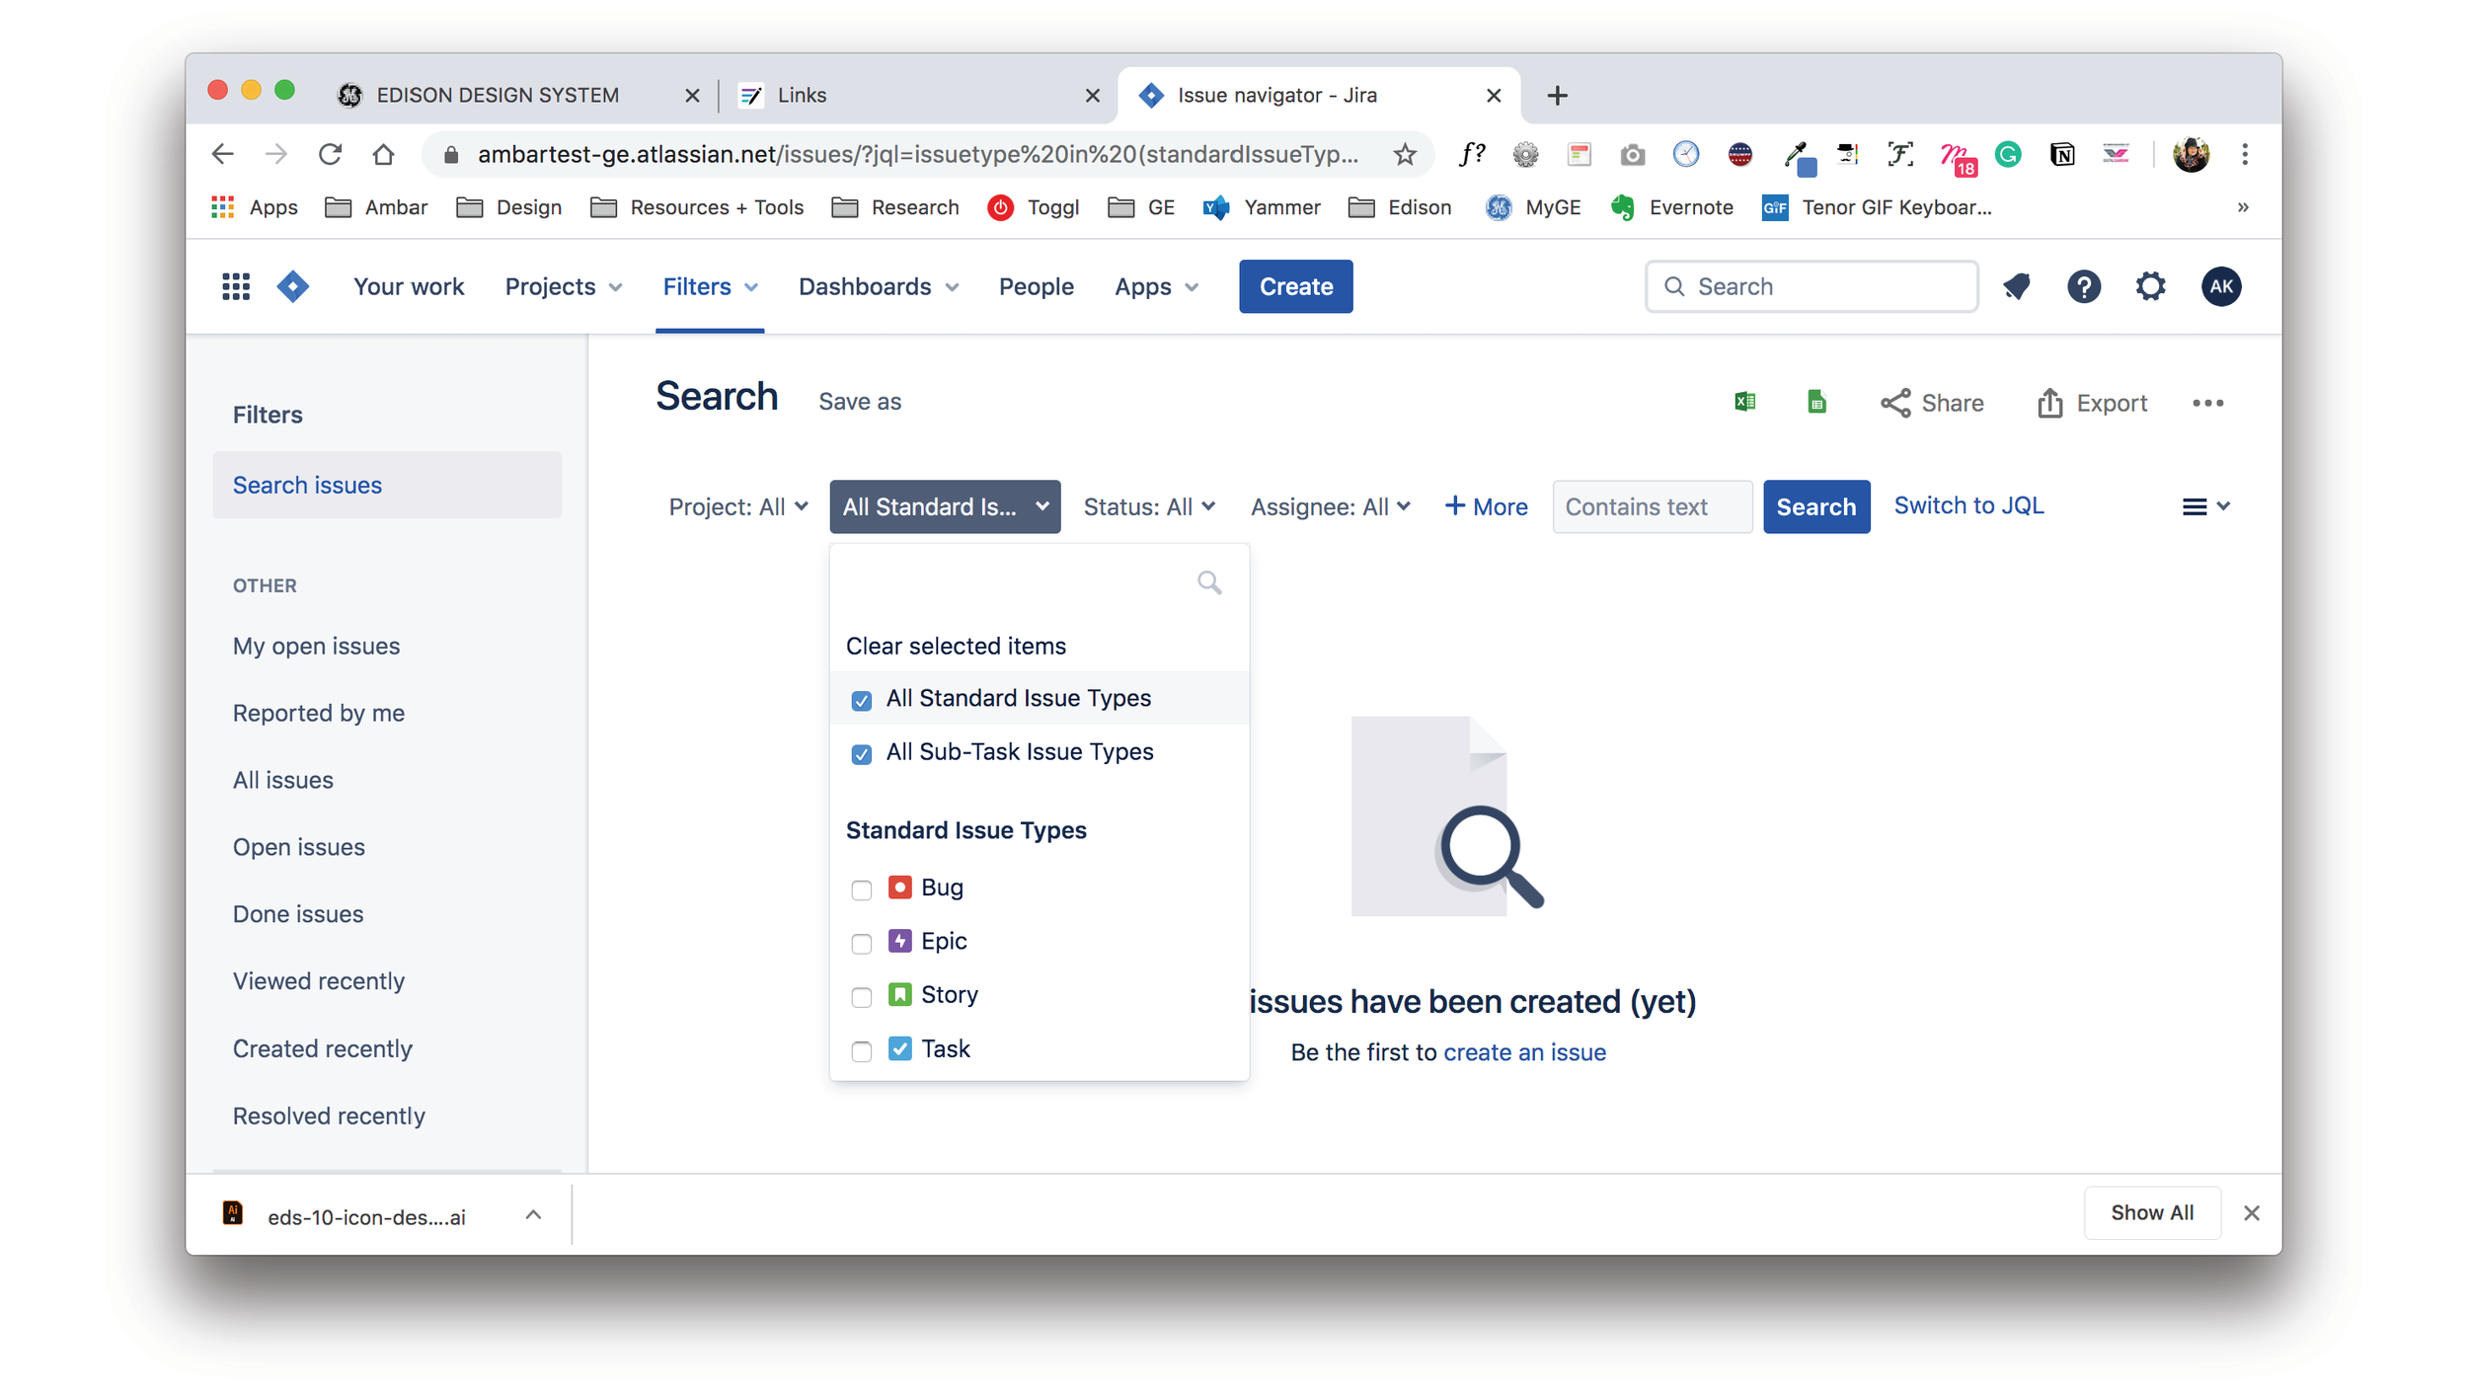
Task: Click the create an issue link
Action: click(1523, 1051)
